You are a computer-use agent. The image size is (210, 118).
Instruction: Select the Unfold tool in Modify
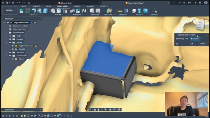53,11
